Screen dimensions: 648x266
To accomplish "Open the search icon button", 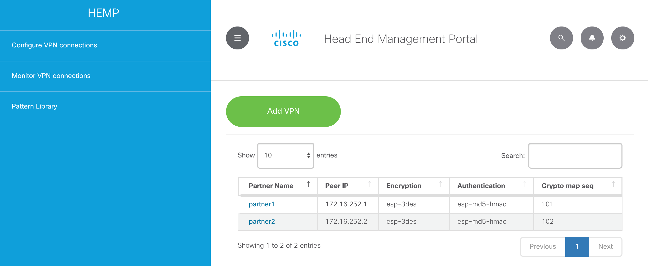I will 561,38.
